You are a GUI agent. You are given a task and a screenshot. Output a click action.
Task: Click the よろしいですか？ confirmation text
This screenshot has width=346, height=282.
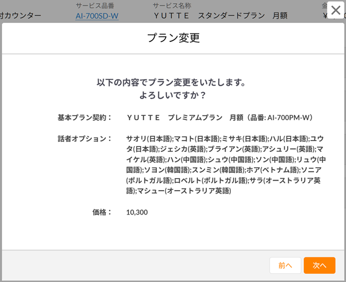(x=172, y=96)
